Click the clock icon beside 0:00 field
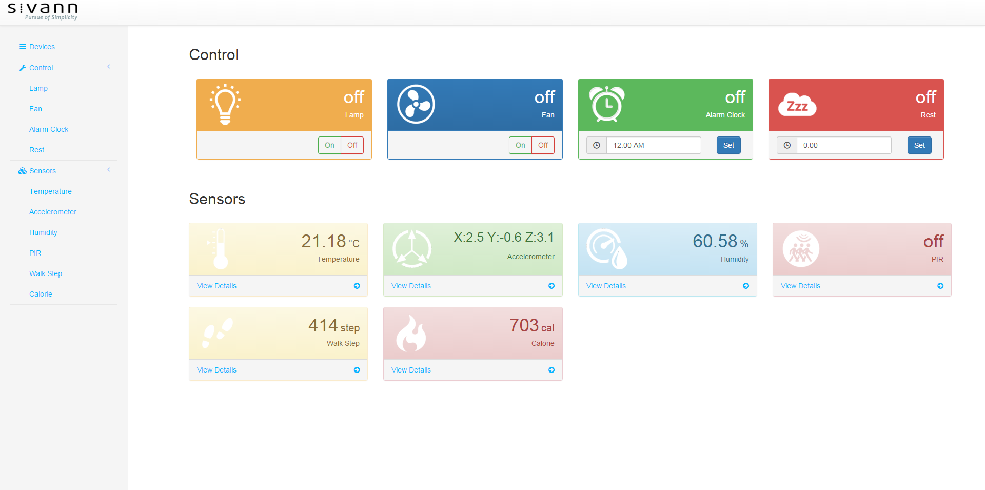Viewport: 985px width, 490px height. pos(787,145)
